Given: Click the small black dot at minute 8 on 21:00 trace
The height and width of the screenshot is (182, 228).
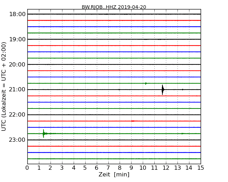Looking at the screenshot, I should coord(119,90).
